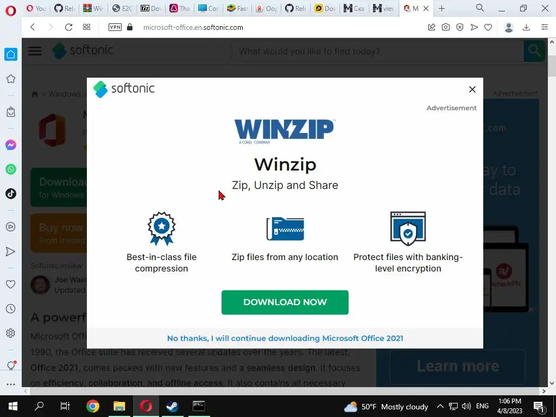Click the encryption shield icon

(408, 229)
